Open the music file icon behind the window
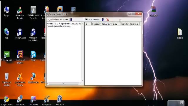 [73, 9]
